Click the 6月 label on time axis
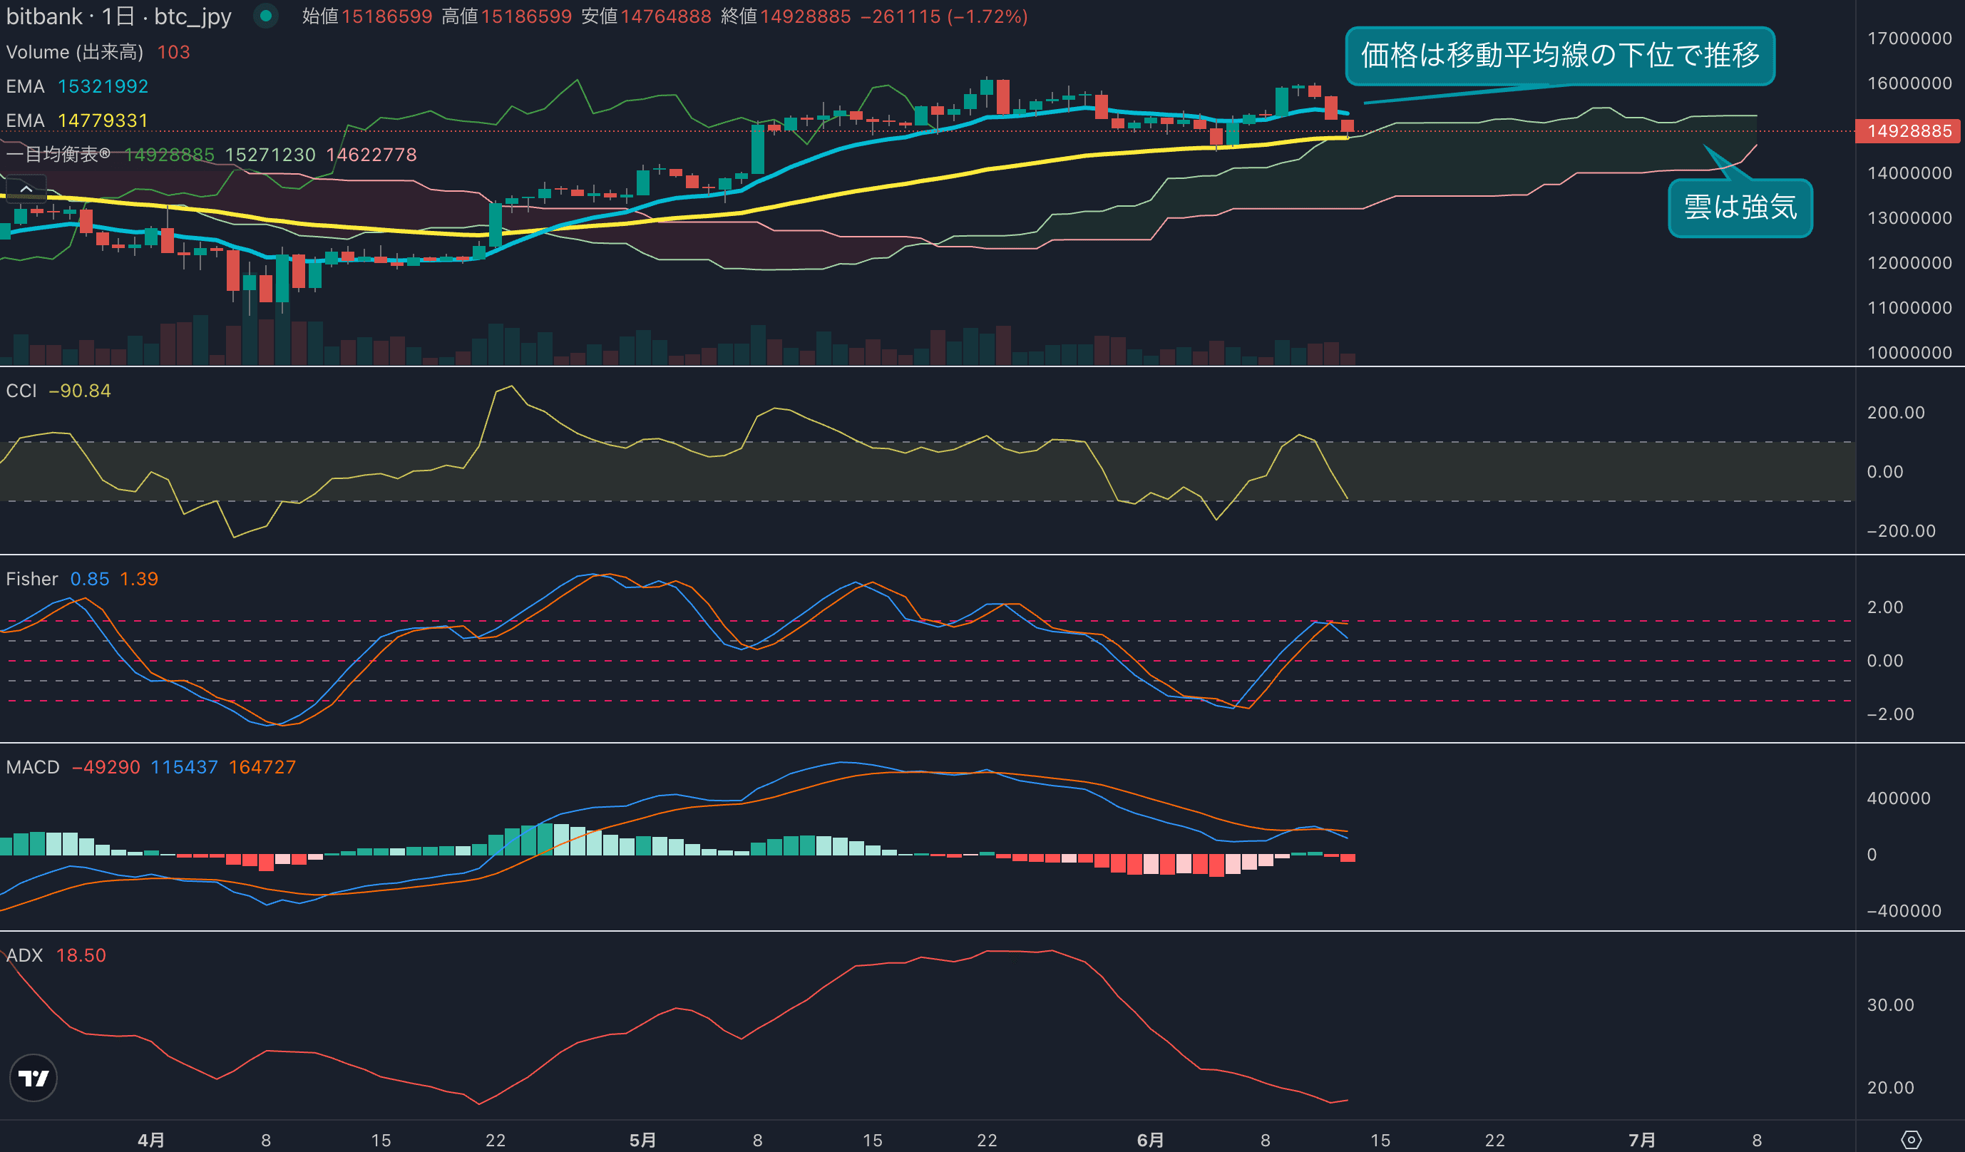The width and height of the screenshot is (1965, 1152). 1149,1140
